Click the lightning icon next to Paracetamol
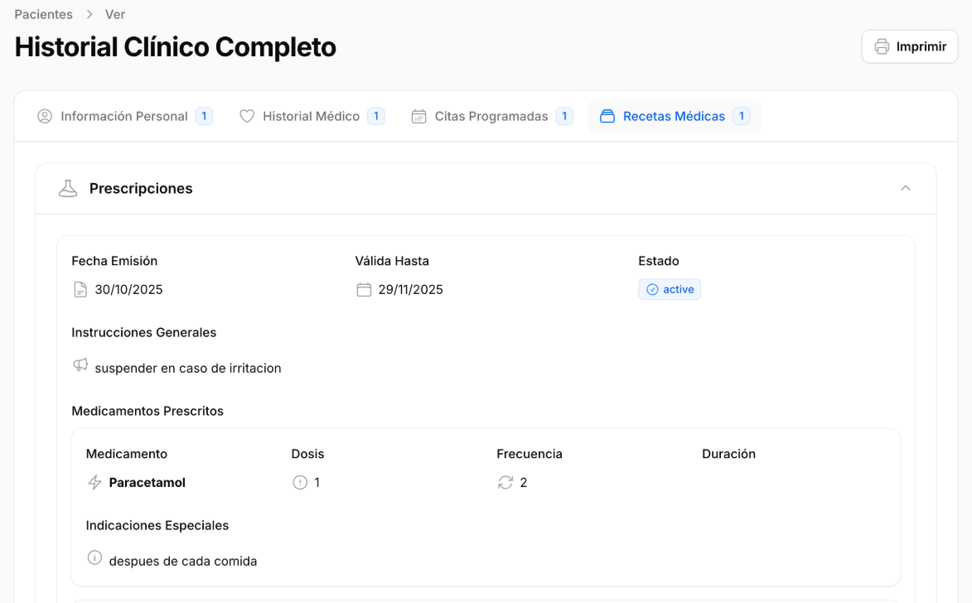Image resolution: width=972 pixels, height=603 pixels. pos(94,482)
